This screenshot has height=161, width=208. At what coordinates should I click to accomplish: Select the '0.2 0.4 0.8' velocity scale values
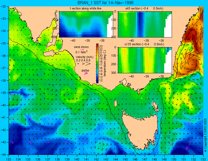(83, 60)
